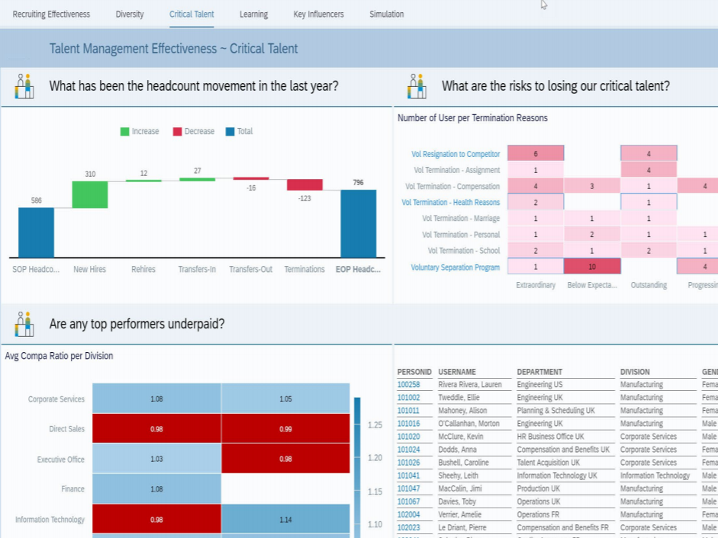This screenshot has height=538, width=718.
Task: Select Resignation to Competitor cell with value 6
Action: tap(536, 153)
